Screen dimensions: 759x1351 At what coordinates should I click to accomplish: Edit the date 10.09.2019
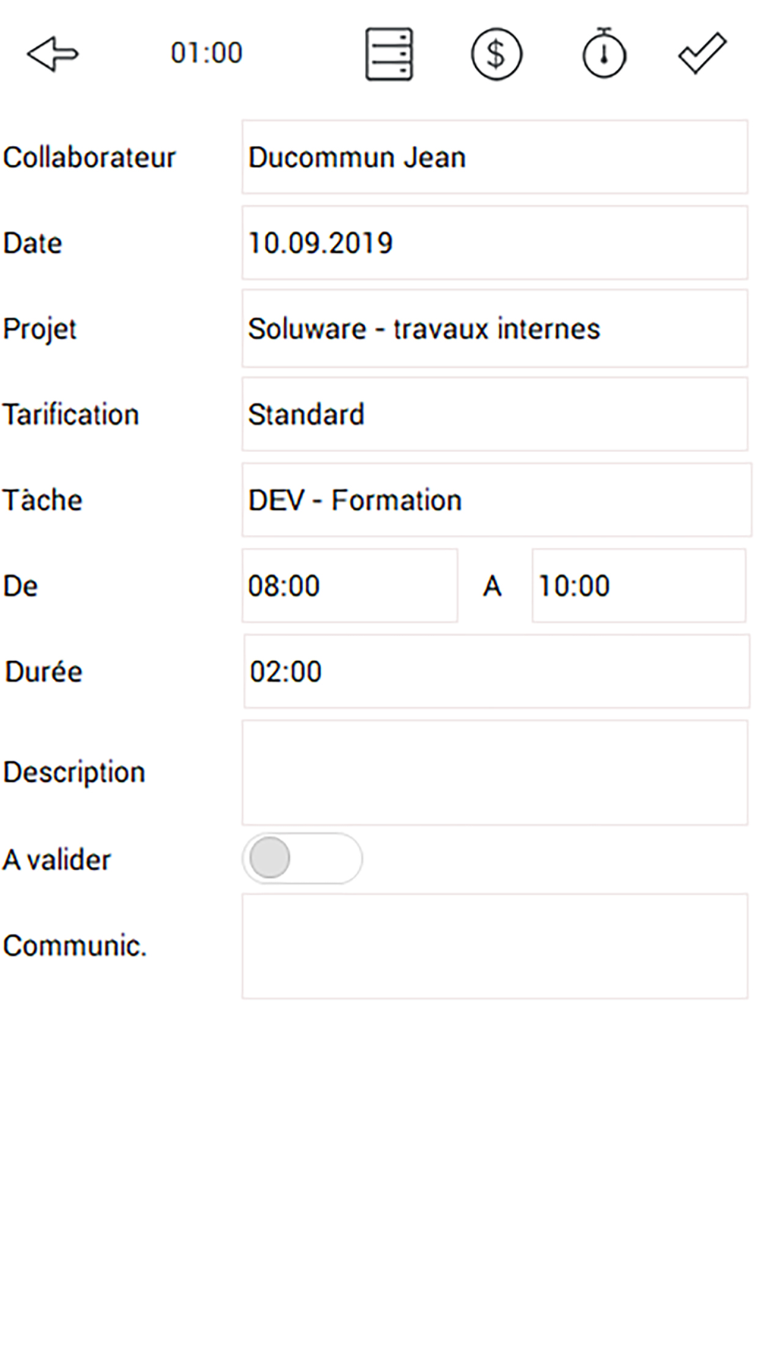click(495, 243)
